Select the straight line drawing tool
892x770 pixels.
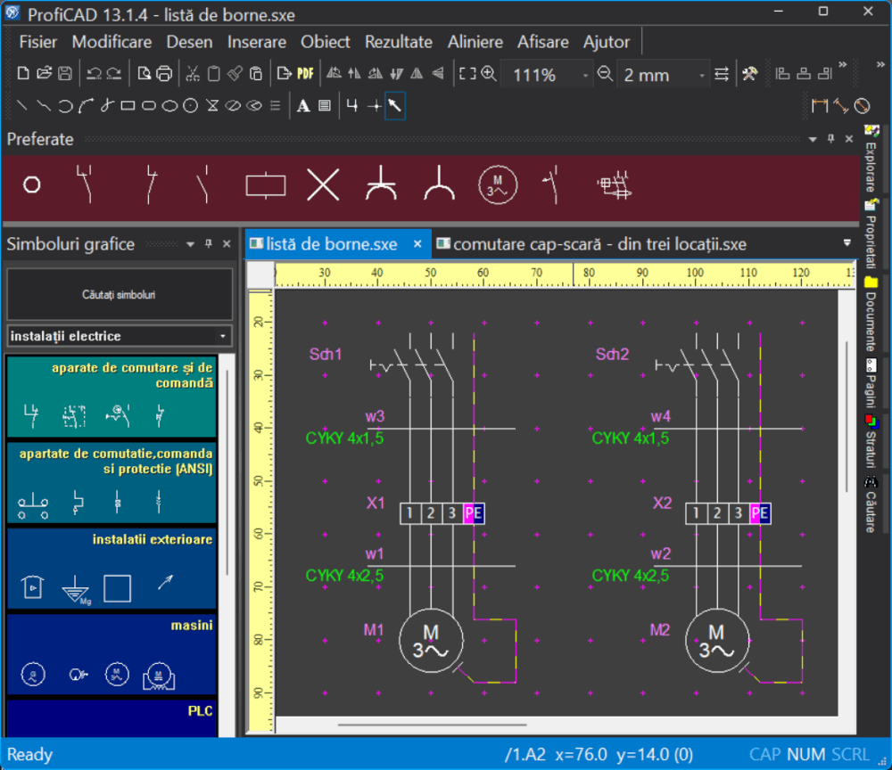pos(21,106)
